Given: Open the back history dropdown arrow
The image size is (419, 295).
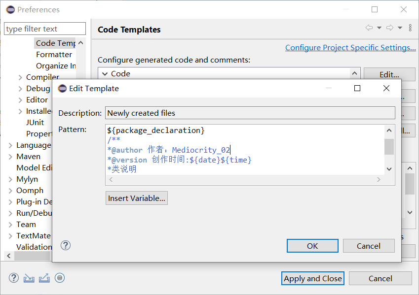Looking at the screenshot, I should coord(379,28).
